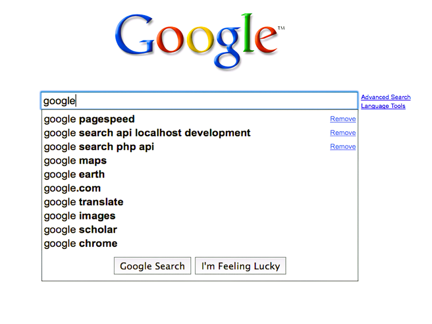Remove the google pagespeed history entry
The height and width of the screenshot is (324, 432).
tap(343, 119)
